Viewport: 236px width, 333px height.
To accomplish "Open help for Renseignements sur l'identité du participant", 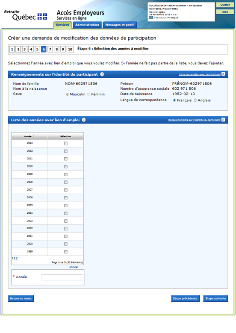I will tap(102, 74).
